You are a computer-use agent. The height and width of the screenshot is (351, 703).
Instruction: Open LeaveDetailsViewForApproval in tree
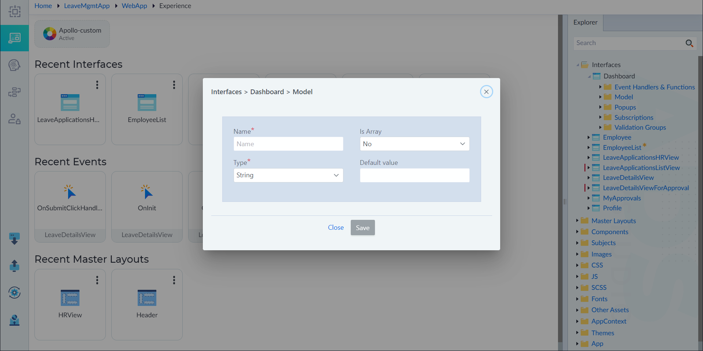tap(646, 188)
